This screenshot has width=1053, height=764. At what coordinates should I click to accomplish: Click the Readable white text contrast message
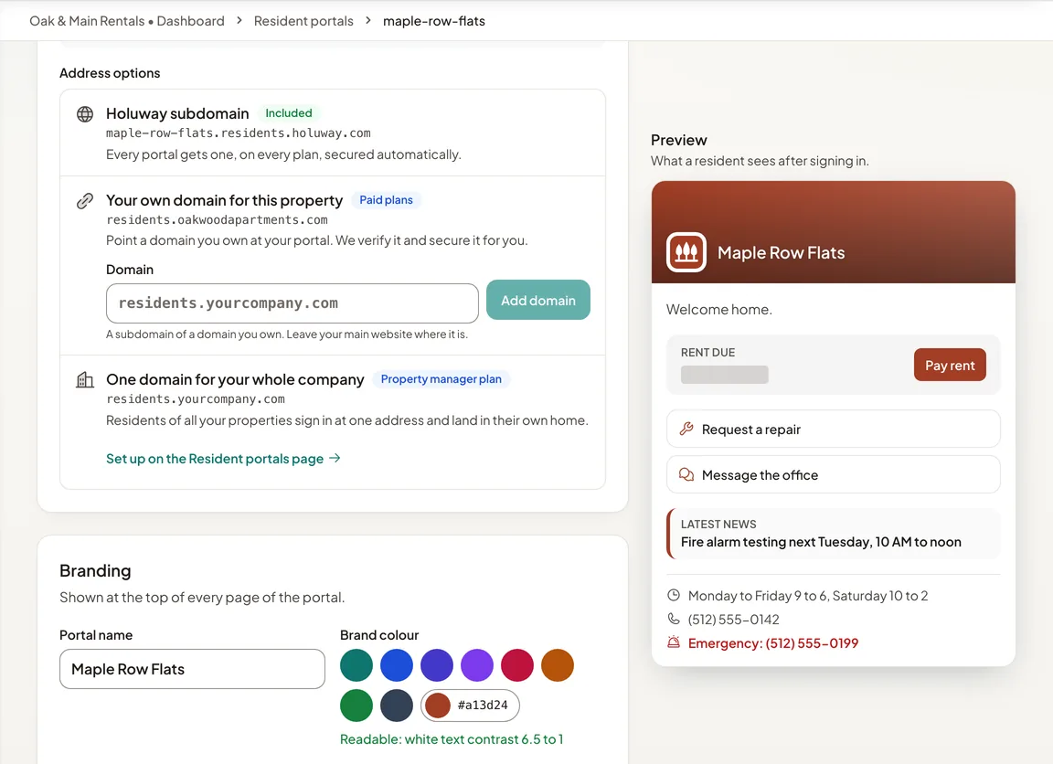(452, 739)
